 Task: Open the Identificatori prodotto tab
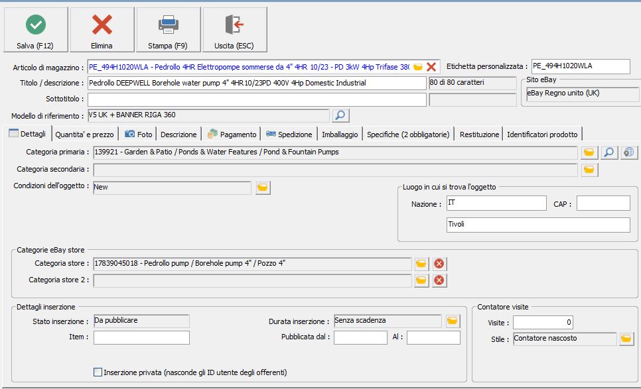pyautogui.click(x=542, y=135)
